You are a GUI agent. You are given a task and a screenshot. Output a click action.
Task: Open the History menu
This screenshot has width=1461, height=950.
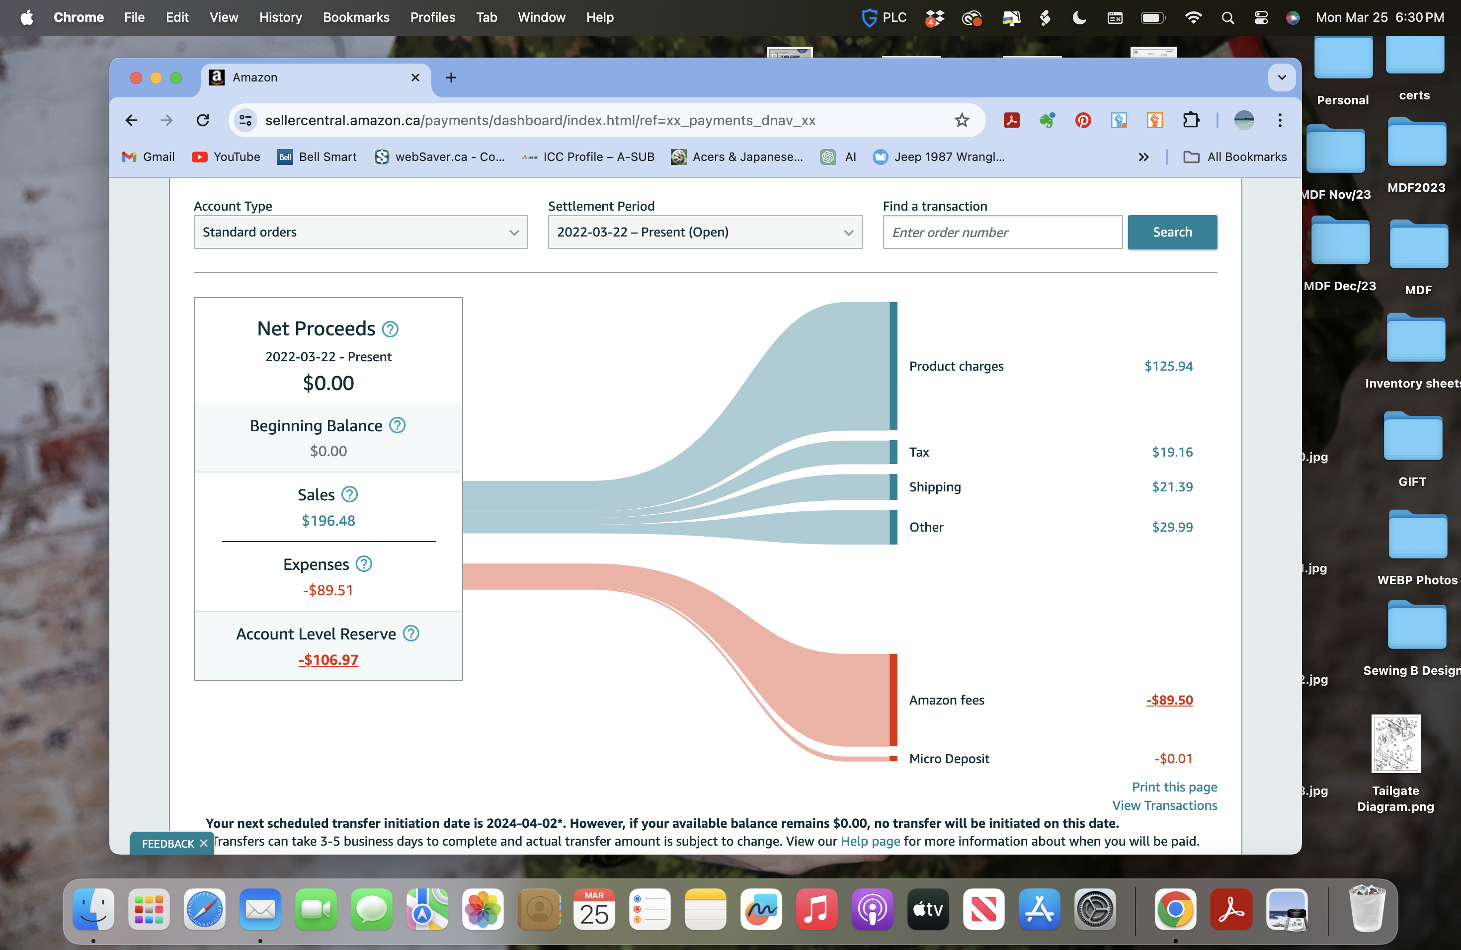pyautogui.click(x=281, y=17)
